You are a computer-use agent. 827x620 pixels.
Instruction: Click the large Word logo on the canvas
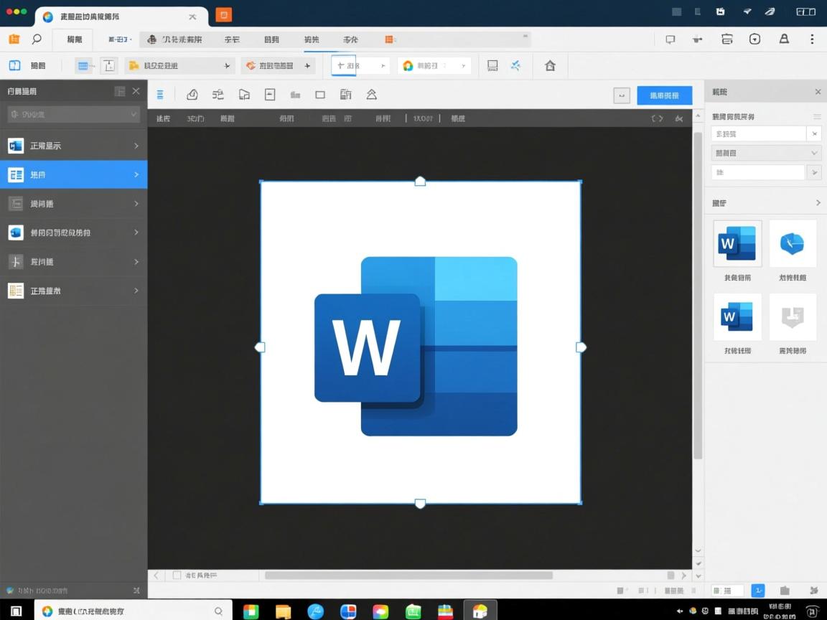tap(416, 346)
